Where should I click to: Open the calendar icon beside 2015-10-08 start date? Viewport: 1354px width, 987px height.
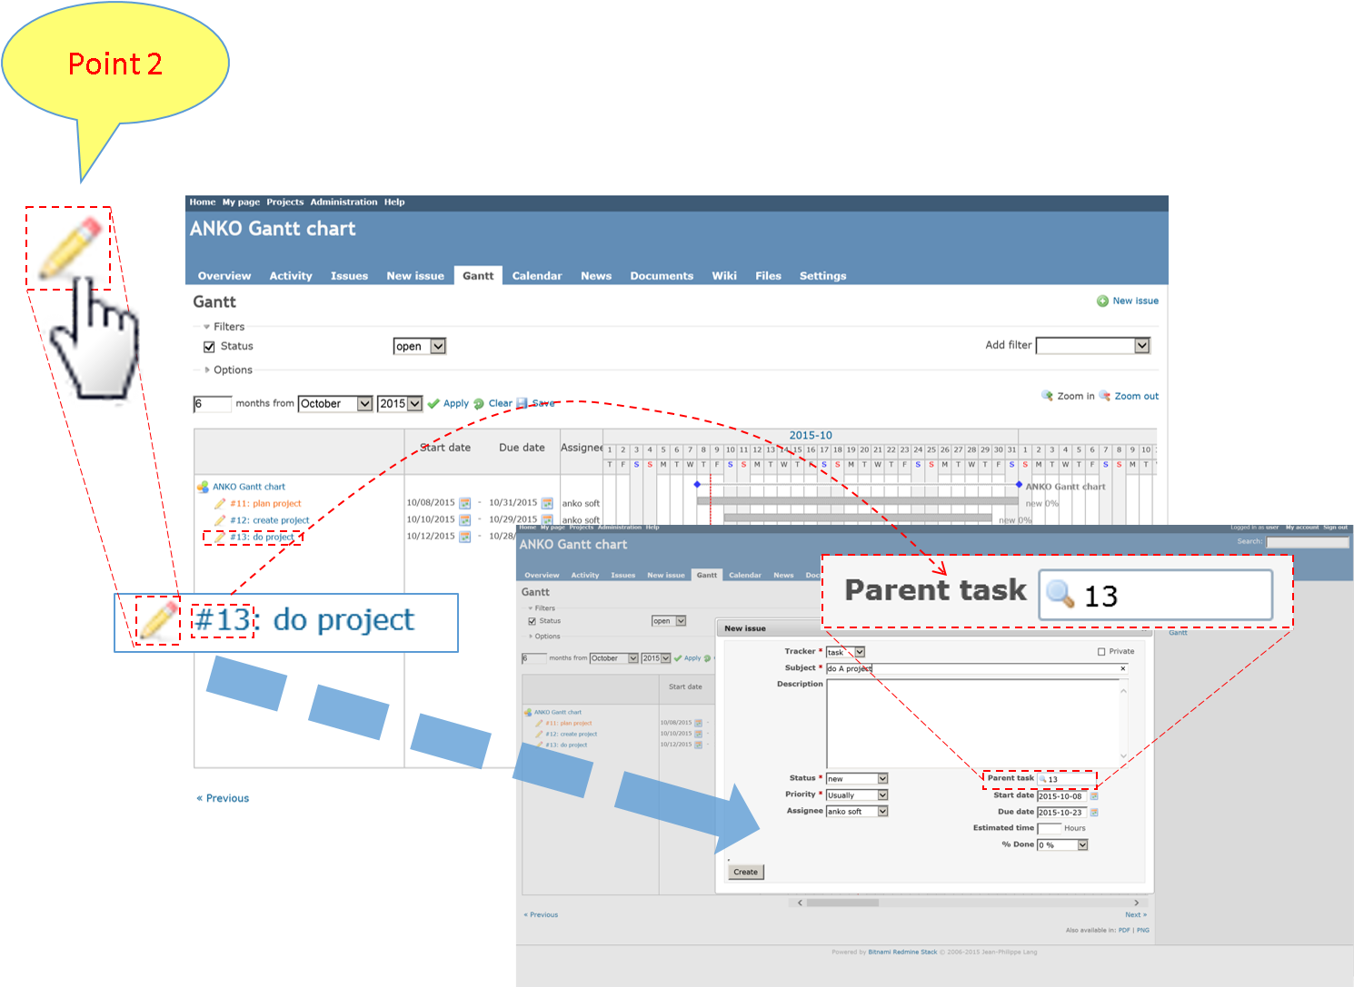pyautogui.click(x=1094, y=796)
